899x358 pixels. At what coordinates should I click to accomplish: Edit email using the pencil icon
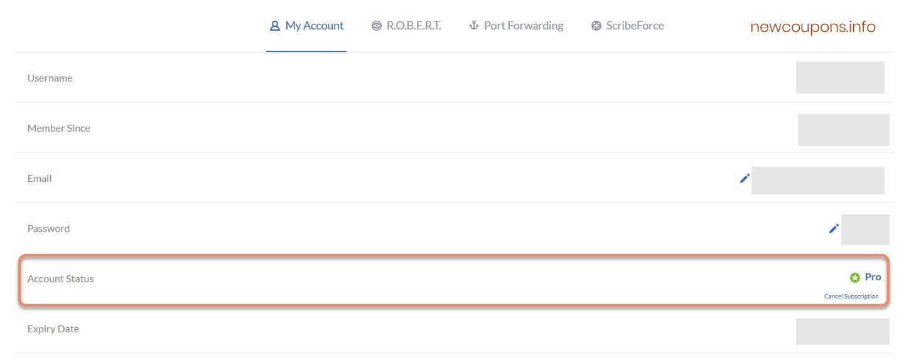(745, 179)
